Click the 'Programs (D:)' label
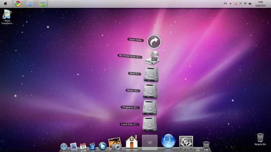The width and height of the screenshot is (271, 152). coord(130,107)
